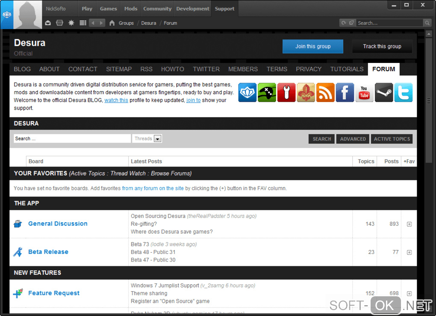Viewport: 436px width, 316px height.
Task: Click the ACTIVE TOPICS button
Action: pos(392,139)
